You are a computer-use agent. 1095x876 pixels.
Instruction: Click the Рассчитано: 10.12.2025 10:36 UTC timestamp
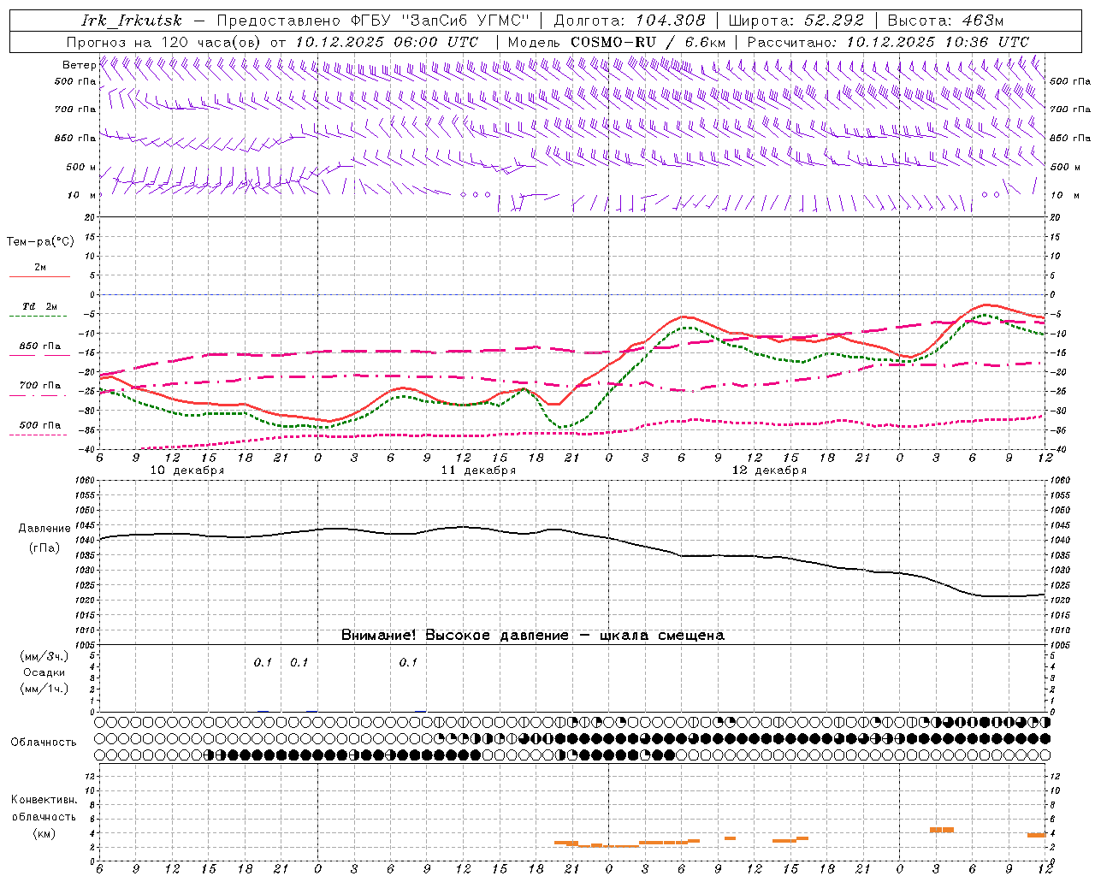[x=888, y=41]
